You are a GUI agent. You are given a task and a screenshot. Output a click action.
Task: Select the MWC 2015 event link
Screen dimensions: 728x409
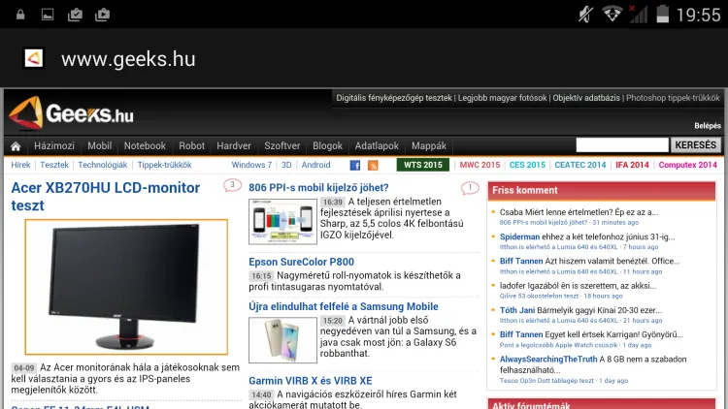point(480,165)
